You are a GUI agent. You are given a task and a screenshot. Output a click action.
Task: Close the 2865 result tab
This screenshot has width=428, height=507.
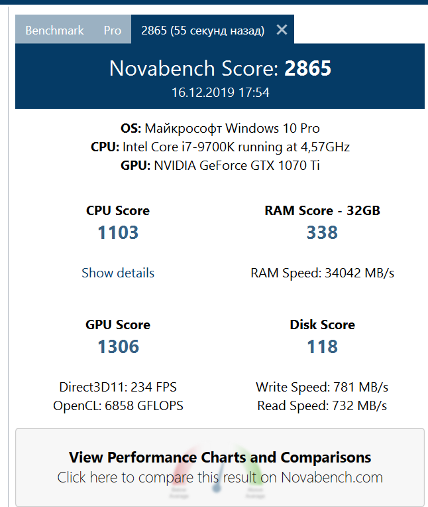click(282, 30)
